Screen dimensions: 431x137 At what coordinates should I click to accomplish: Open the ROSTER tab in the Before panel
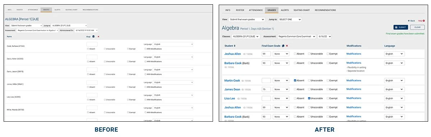tap(20, 10)
